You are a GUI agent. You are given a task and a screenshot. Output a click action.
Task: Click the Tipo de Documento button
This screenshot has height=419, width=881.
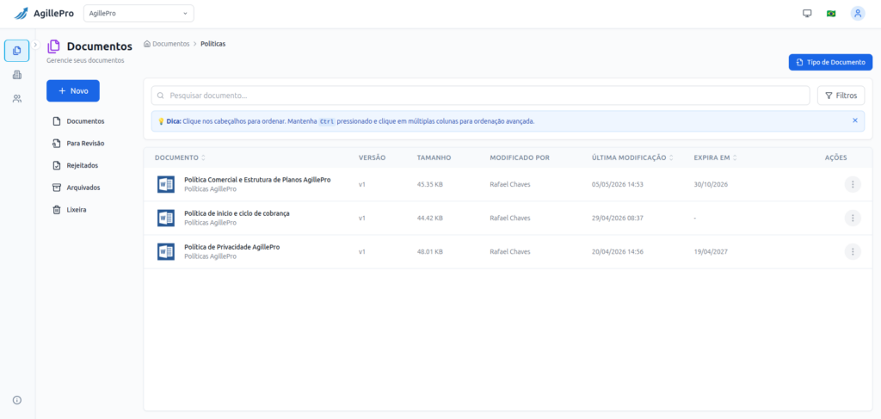point(830,62)
